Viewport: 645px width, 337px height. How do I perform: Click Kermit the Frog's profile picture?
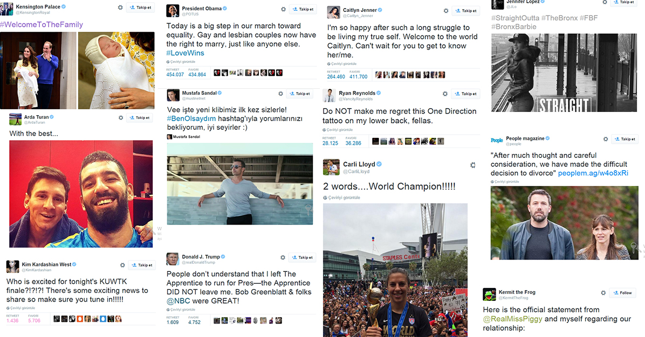[489, 294]
